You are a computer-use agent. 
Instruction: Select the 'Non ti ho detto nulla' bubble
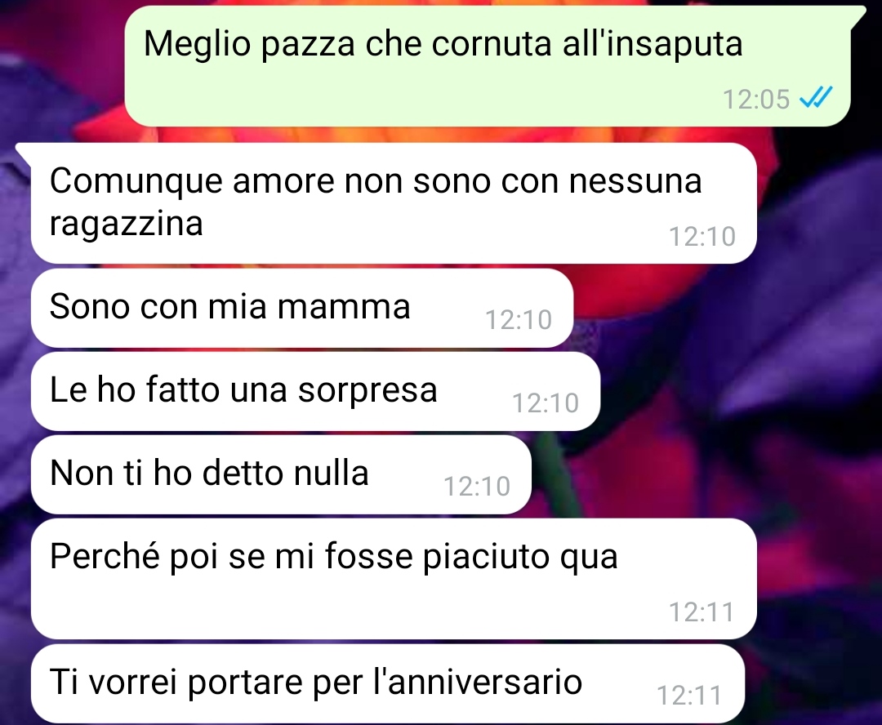coord(281,474)
